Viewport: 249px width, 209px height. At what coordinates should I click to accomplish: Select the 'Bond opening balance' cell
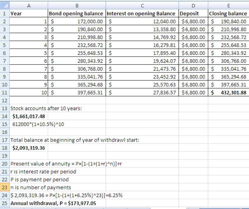click(77, 14)
